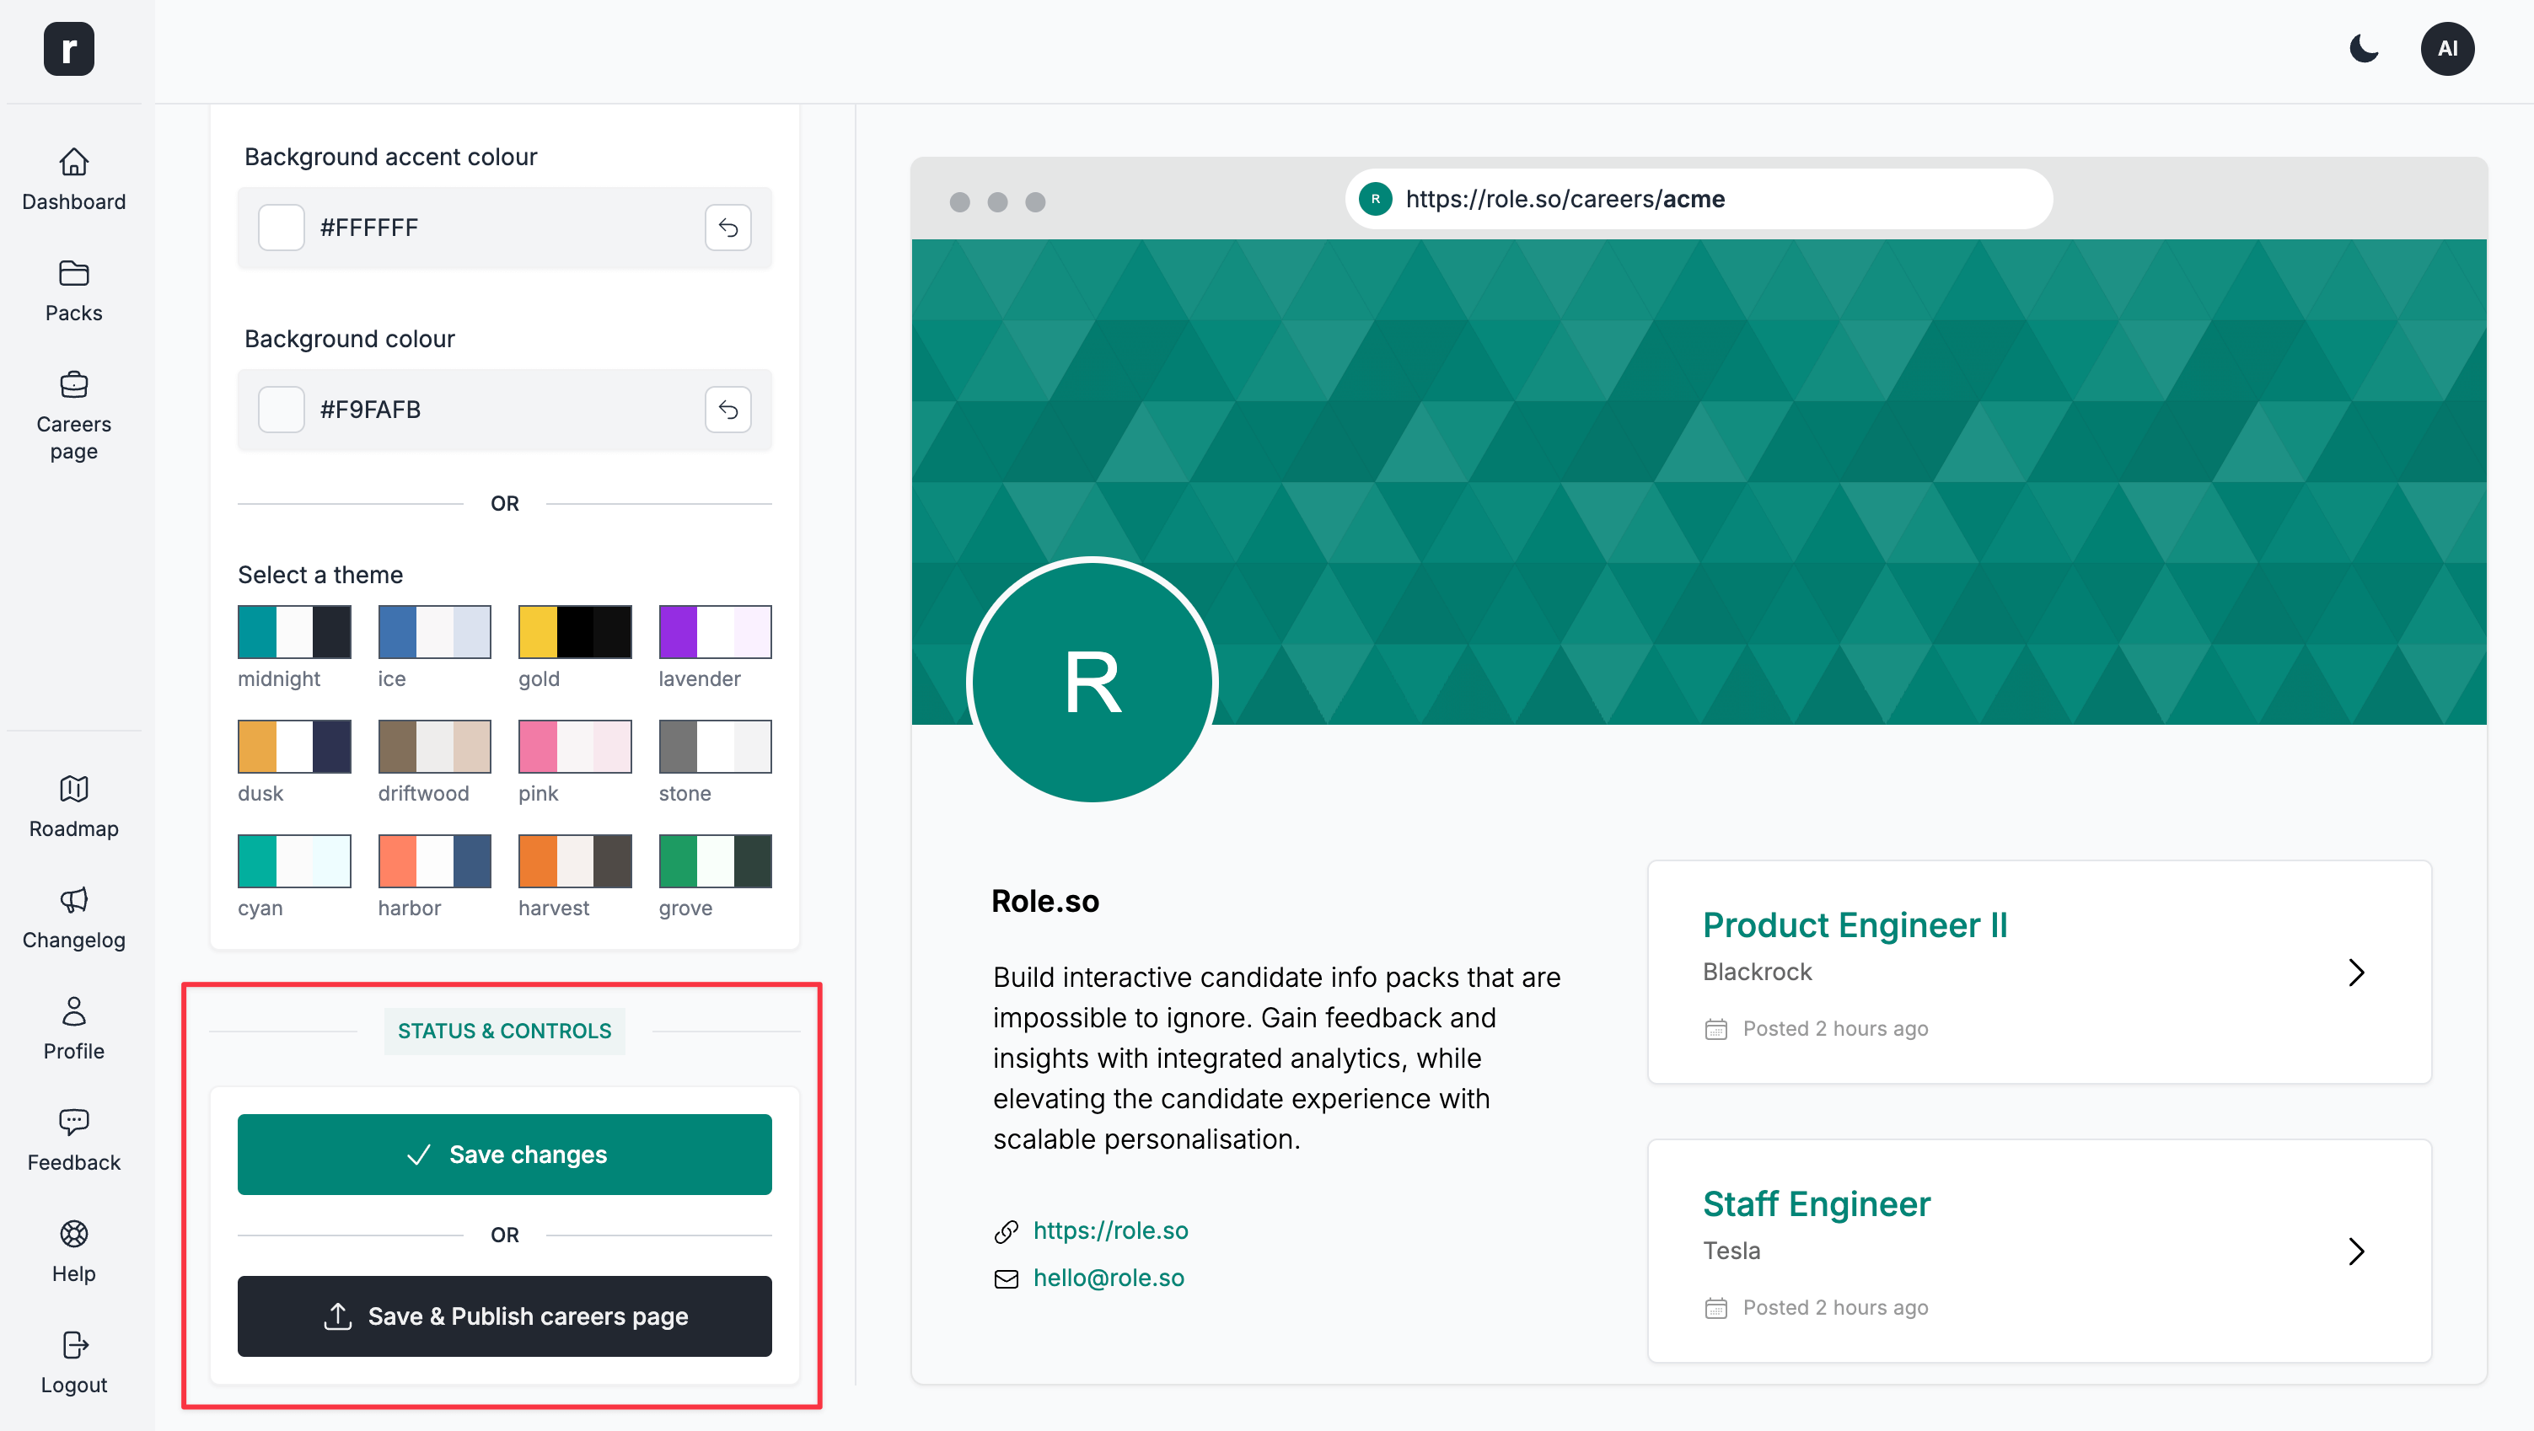The image size is (2534, 1431).
Task: Click the Save changes button
Action: [505, 1155]
